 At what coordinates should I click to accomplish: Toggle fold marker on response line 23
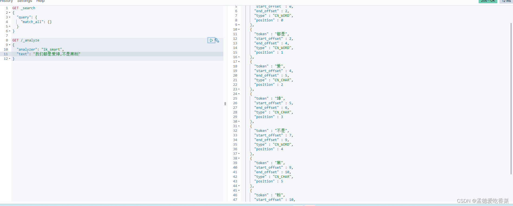[x=239, y=89]
